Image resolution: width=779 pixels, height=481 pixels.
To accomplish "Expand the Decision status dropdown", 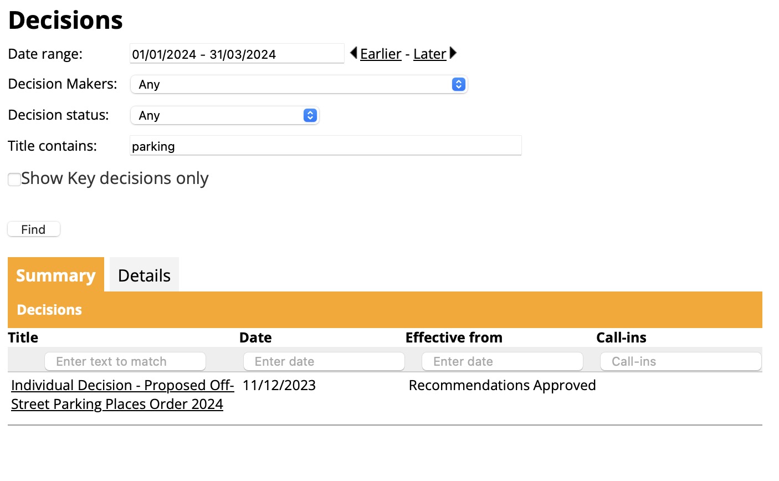I will (x=224, y=115).
